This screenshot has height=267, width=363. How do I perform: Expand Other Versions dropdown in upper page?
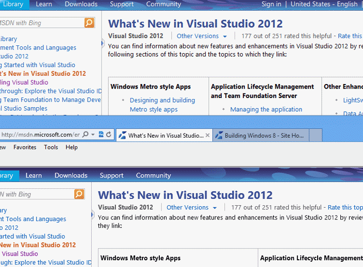(202, 36)
